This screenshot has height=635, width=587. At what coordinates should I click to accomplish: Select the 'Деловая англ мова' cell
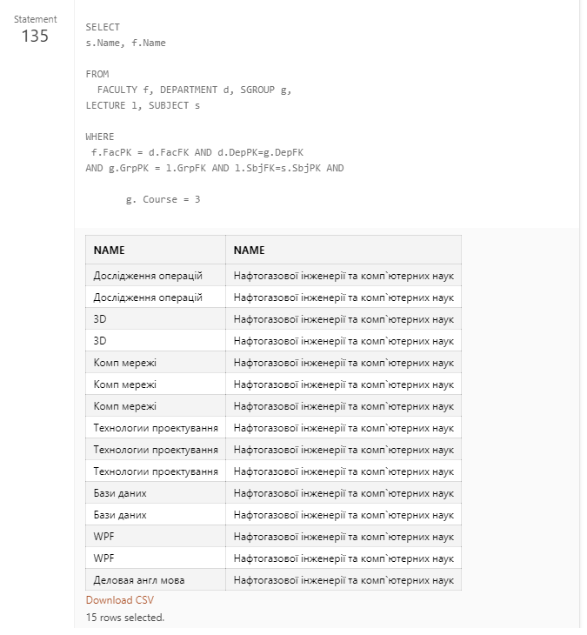[x=139, y=579]
